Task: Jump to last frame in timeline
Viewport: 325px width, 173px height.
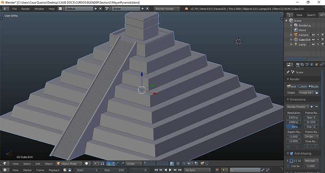Action: (180, 170)
